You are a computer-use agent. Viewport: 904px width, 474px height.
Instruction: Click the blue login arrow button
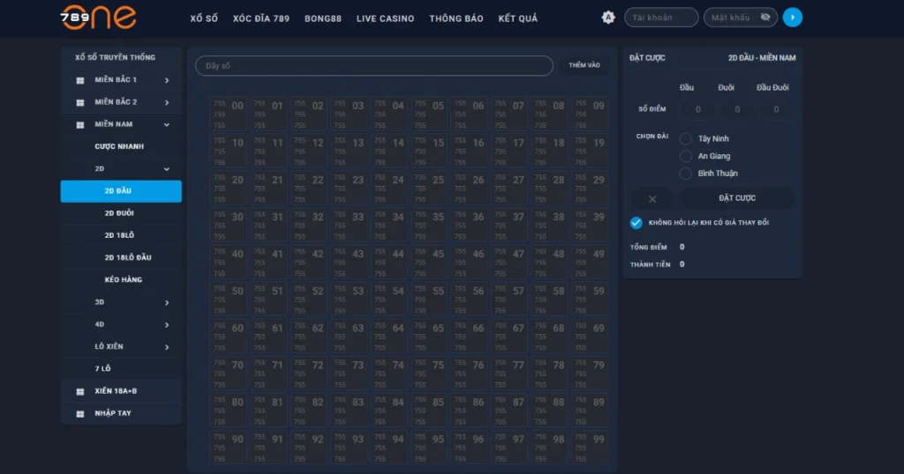pos(793,18)
